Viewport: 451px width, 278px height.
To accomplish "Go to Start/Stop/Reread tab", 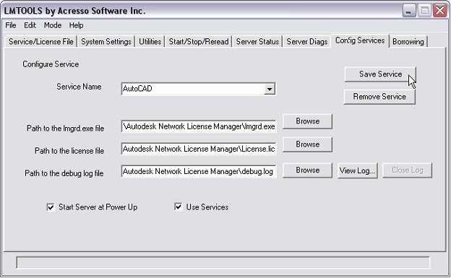I will pyautogui.click(x=199, y=42).
